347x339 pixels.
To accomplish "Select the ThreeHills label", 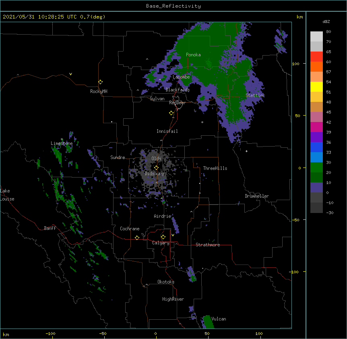I will tap(215, 168).
